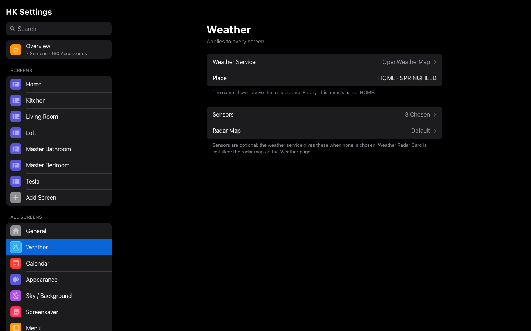
Task: Click the Weather page heading
Action: click(x=229, y=29)
